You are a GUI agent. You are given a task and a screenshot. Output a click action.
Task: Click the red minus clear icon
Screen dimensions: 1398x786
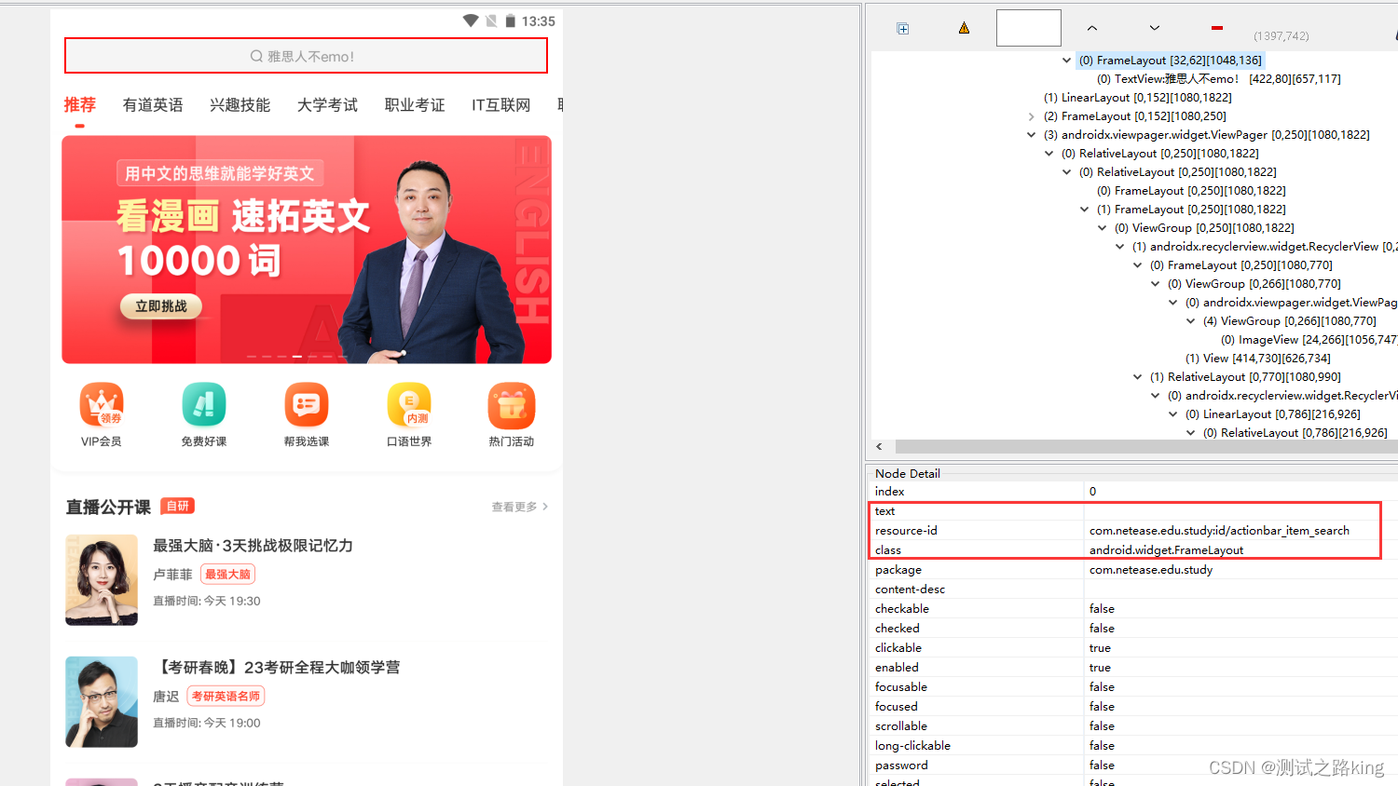(x=1216, y=28)
